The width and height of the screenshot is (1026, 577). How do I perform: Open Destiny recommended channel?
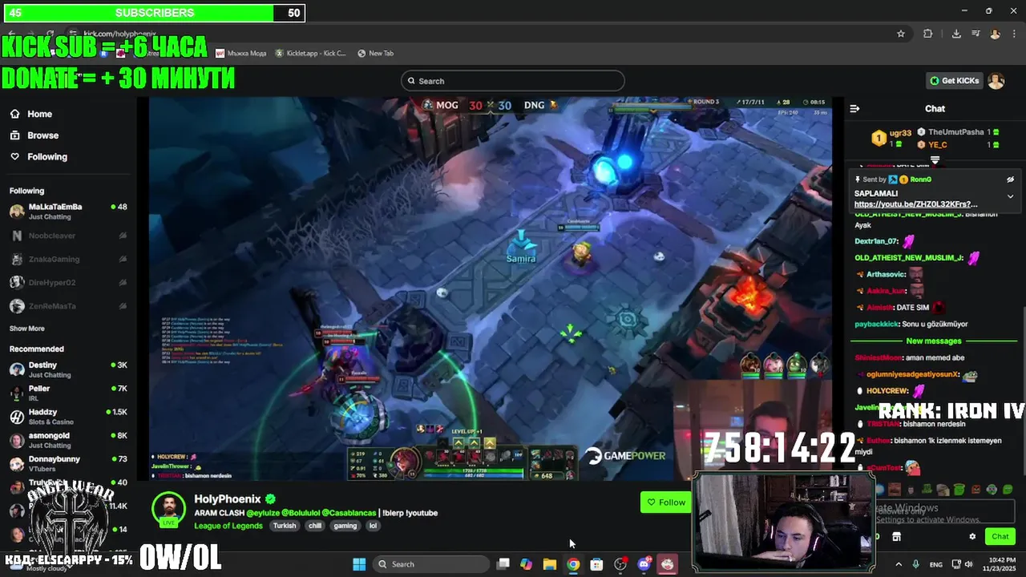68,369
